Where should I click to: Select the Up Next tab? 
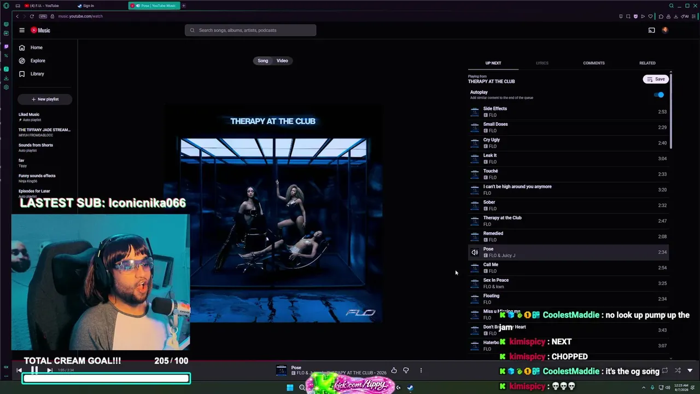click(x=493, y=63)
